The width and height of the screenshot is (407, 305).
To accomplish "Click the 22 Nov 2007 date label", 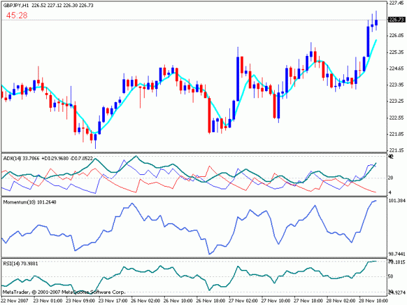I will click(14, 301).
